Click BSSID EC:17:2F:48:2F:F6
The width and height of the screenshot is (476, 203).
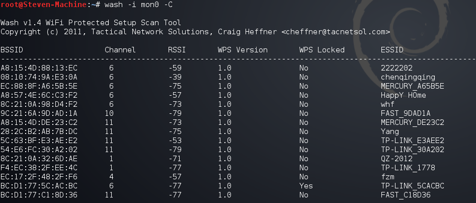pyautogui.click(x=39, y=177)
